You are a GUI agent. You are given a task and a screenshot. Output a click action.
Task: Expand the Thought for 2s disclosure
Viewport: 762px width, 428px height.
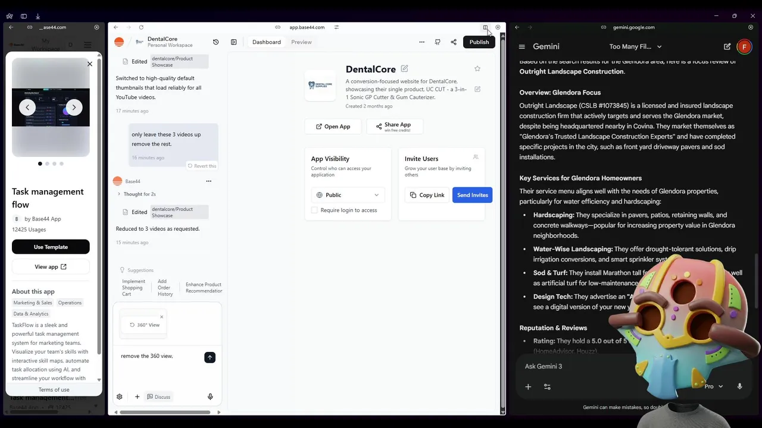(136, 194)
